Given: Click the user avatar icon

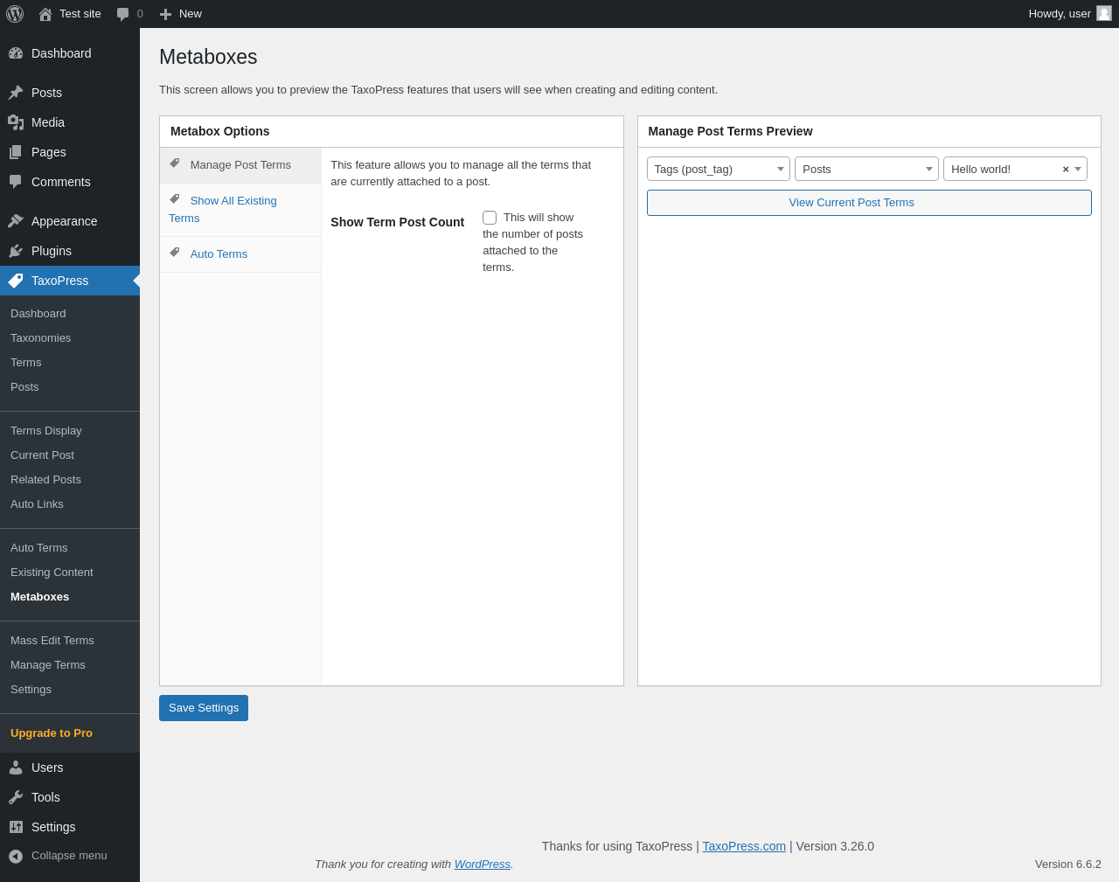Looking at the screenshot, I should point(1104,13).
